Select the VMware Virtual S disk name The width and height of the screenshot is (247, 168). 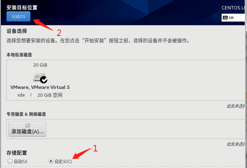[x=40, y=87]
